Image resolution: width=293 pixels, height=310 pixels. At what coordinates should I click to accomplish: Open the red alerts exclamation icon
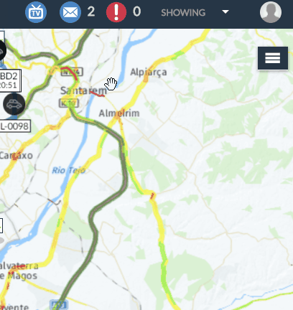(116, 12)
